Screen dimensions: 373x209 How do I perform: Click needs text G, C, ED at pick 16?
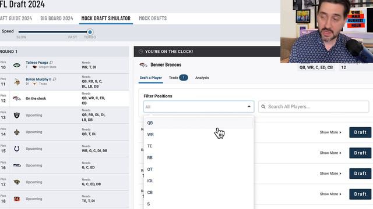tap(88, 168)
